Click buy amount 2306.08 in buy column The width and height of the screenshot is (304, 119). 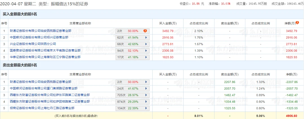click(168, 51)
